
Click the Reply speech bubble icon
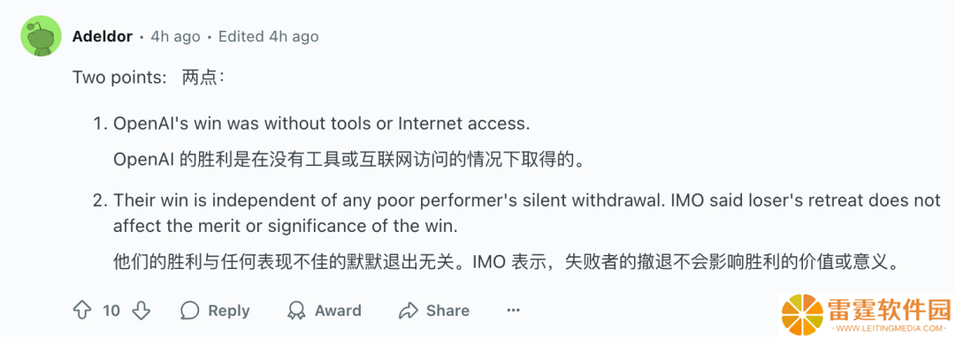(190, 311)
